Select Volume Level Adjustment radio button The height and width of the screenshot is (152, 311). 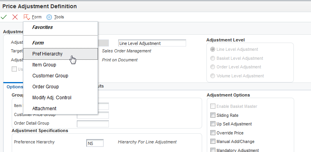point(213,76)
